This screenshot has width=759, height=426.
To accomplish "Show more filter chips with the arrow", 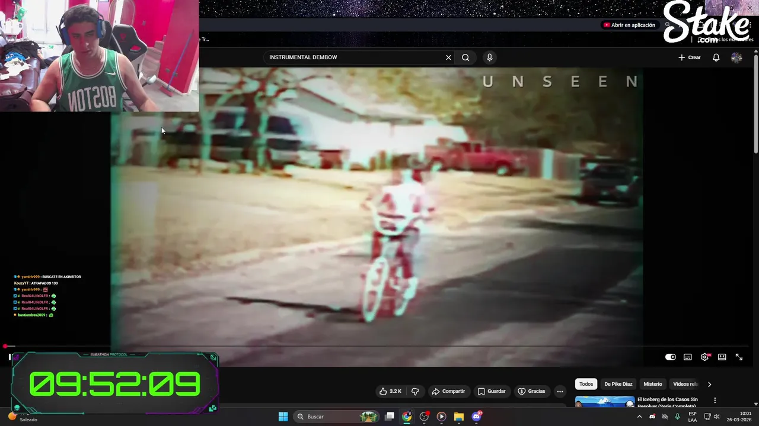I will tap(709, 384).
